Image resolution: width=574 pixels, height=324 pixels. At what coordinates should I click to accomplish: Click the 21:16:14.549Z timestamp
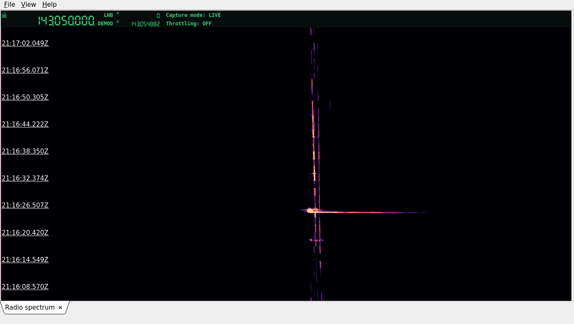[25, 259]
